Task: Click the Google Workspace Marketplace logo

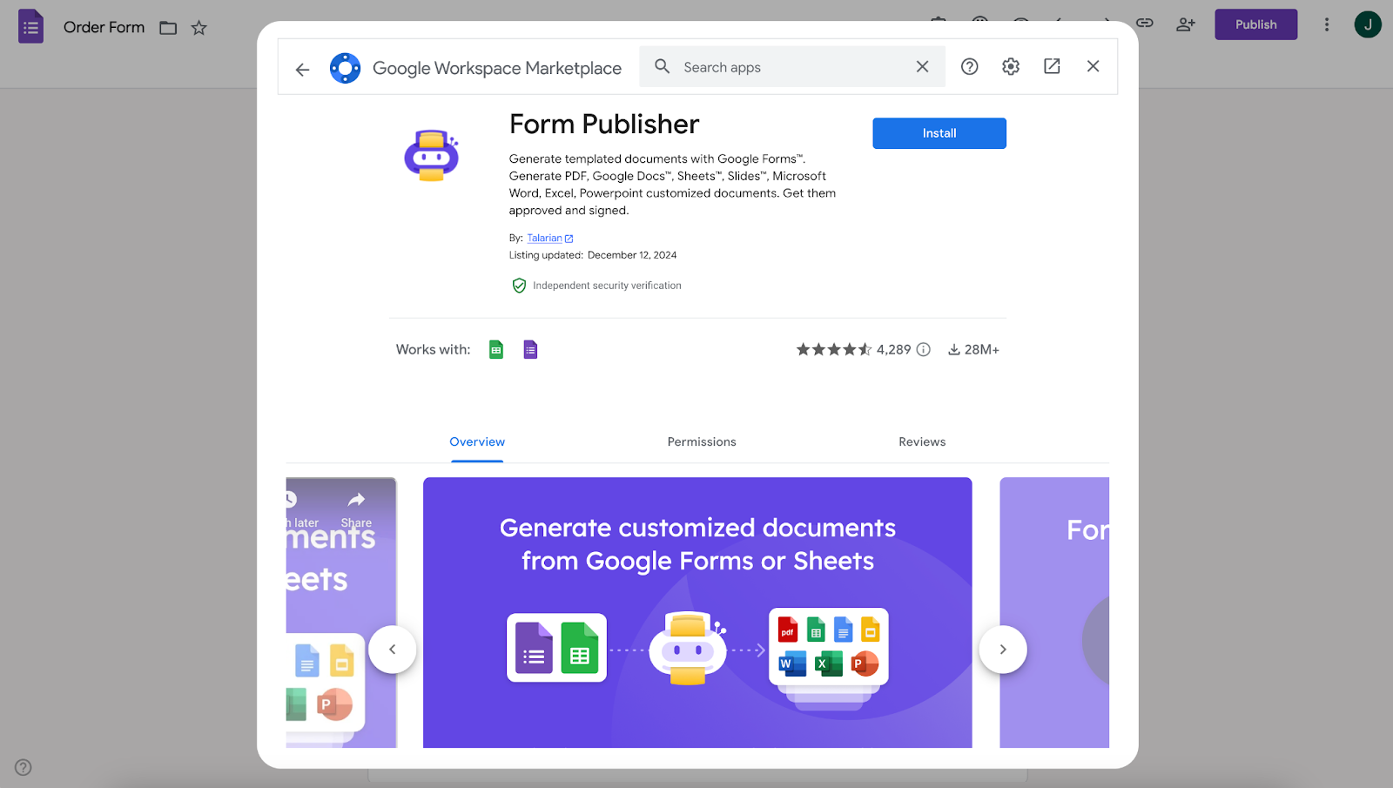Action: pos(345,68)
